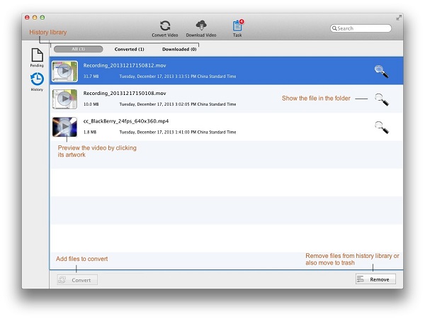This screenshot has height=319, width=425.
Task: Toggle fullscreen with the window's corner arrows
Action: [x=399, y=17]
